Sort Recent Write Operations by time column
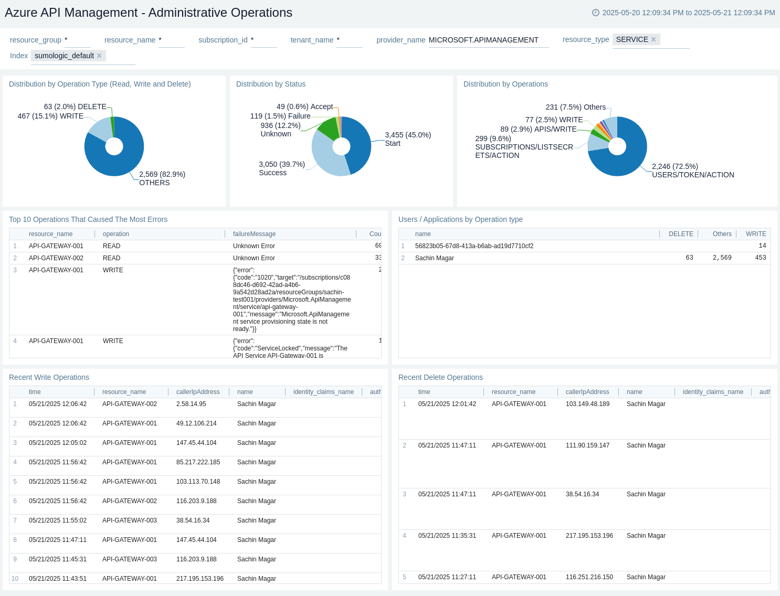The width and height of the screenshot is (780, 596). (x=35, y=392)
